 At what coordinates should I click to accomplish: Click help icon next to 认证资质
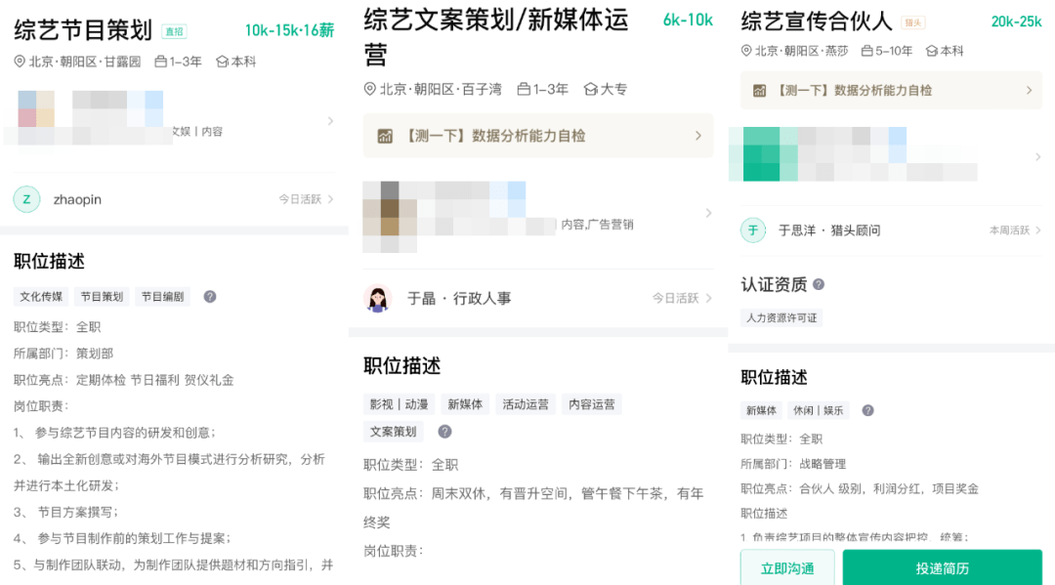point(819,284)
